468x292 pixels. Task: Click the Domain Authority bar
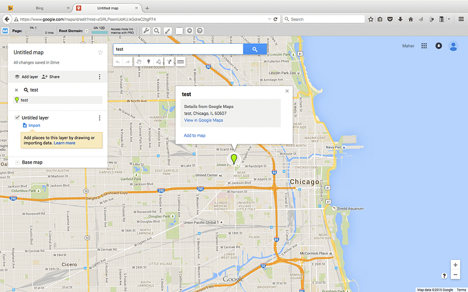(x=99, y=33)
